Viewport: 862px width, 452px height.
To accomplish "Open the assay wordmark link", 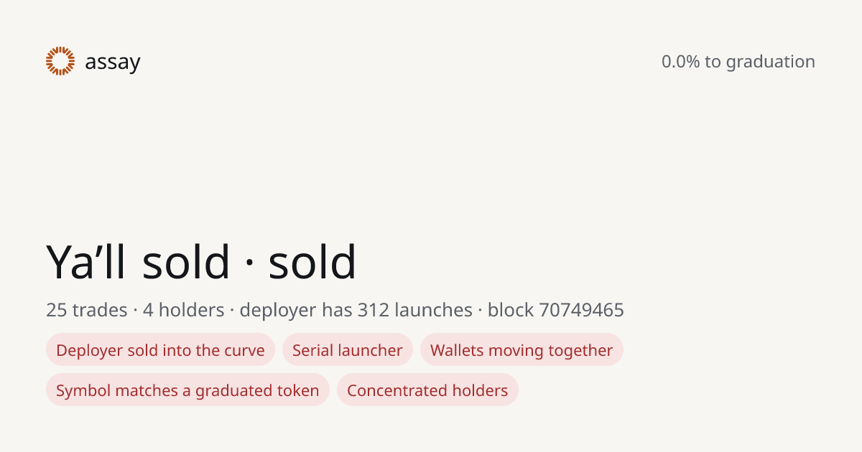I will (x=113, y=62).
